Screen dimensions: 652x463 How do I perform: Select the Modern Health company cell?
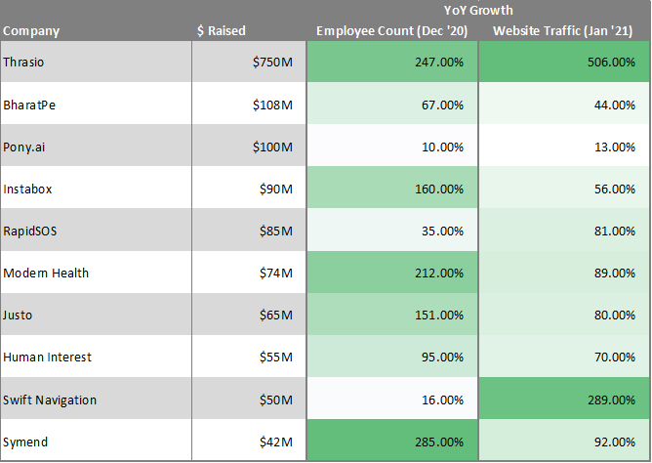pyautogui.click(x=96, y=273)
